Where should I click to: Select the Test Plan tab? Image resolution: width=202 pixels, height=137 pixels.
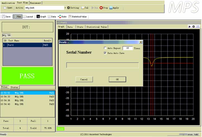point(22,3)
